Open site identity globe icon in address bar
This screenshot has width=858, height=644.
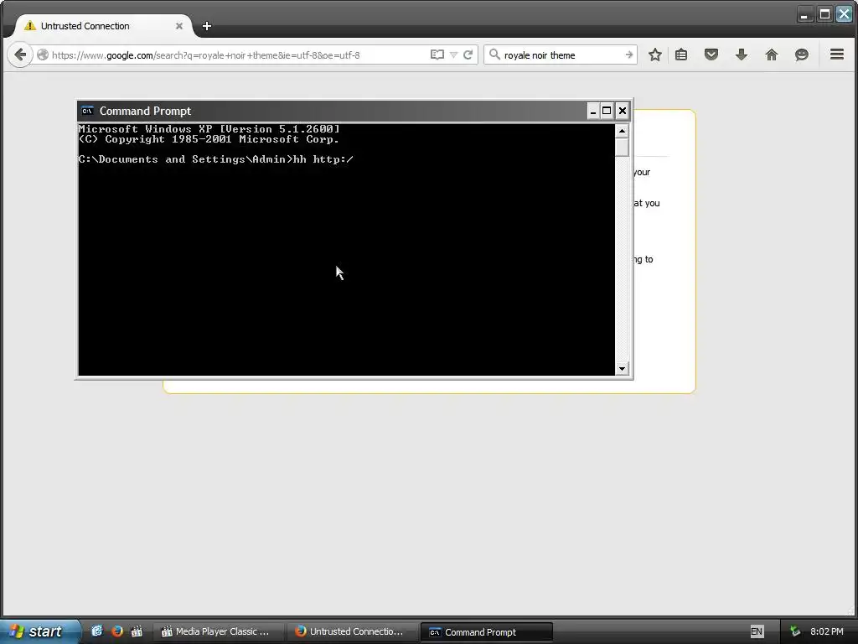[x=43, y=55]
